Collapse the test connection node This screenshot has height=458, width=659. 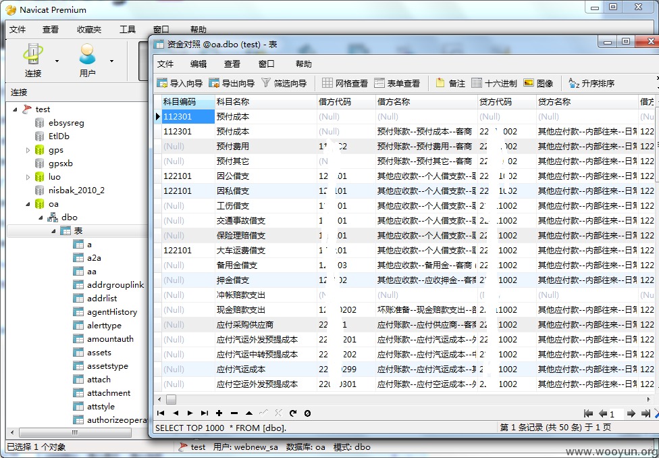click(x=15, y=109)
